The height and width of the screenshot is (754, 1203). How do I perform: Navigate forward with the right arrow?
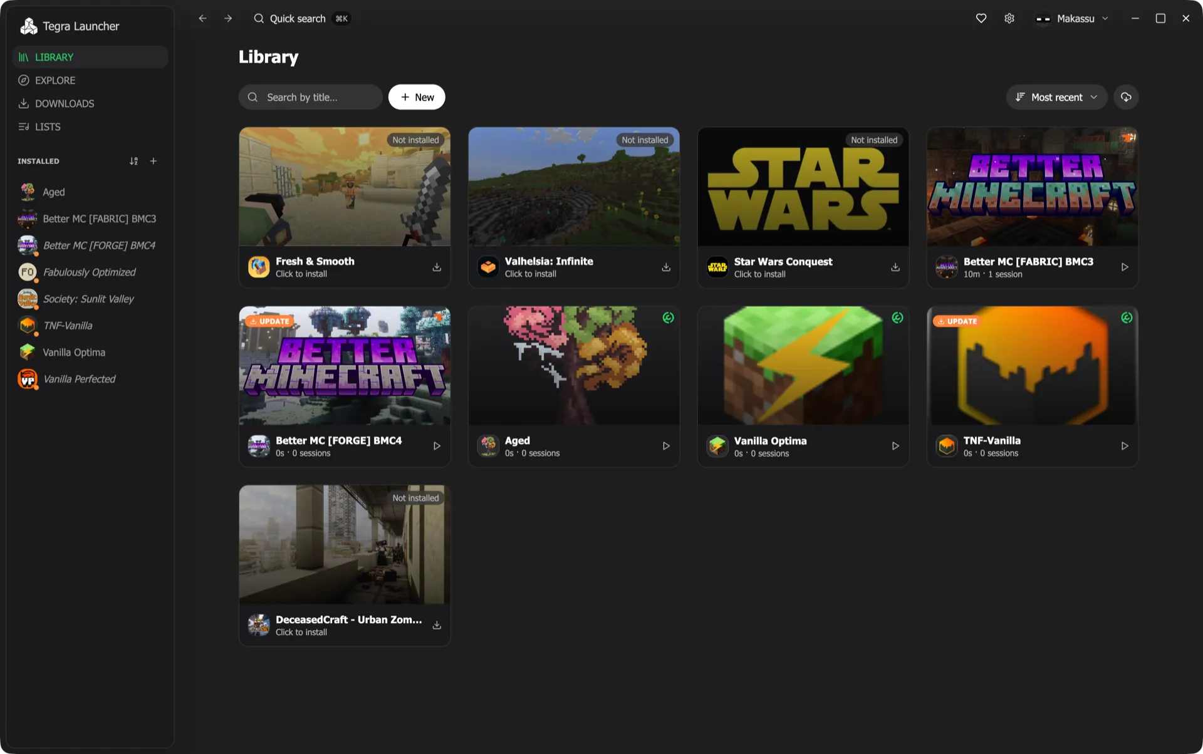tap(228, 19)
